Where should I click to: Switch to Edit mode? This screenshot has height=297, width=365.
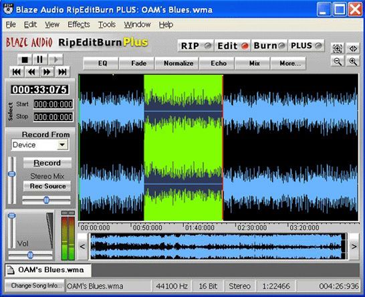233,45
